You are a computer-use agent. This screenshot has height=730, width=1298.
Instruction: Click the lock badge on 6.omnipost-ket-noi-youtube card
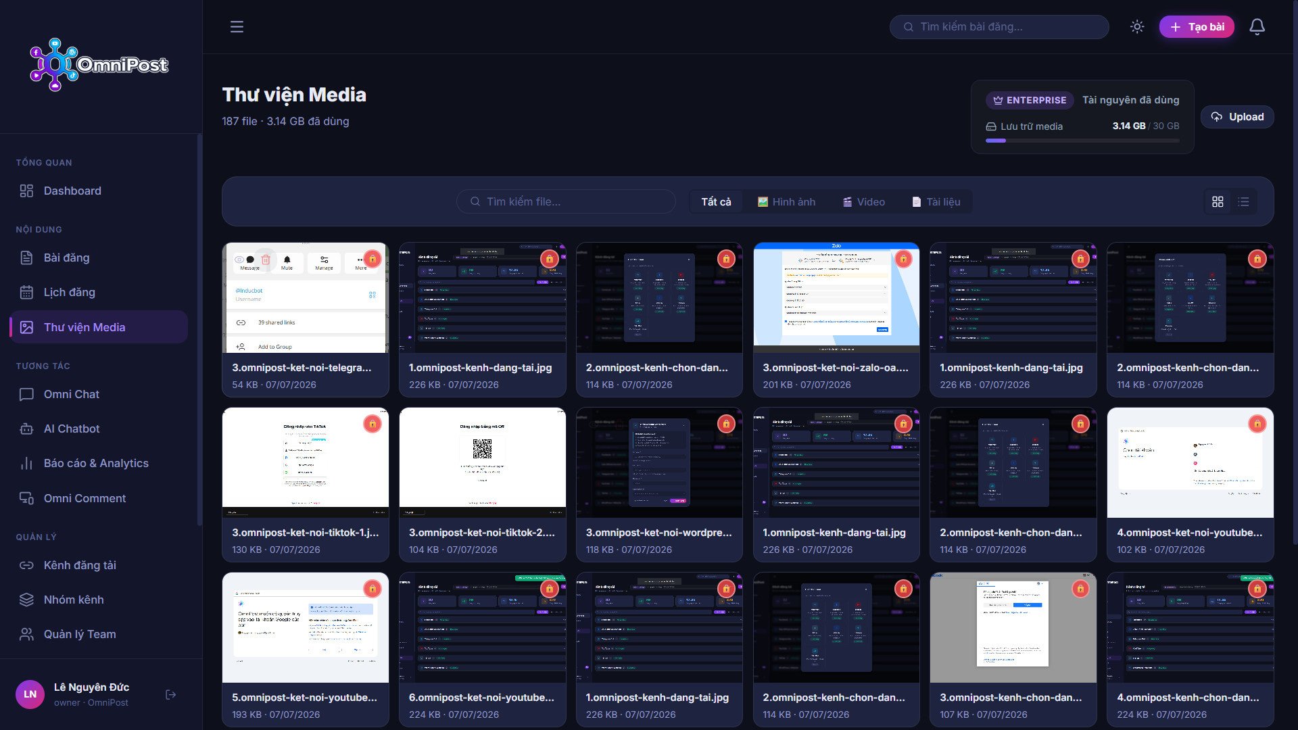tap(549, 589)
